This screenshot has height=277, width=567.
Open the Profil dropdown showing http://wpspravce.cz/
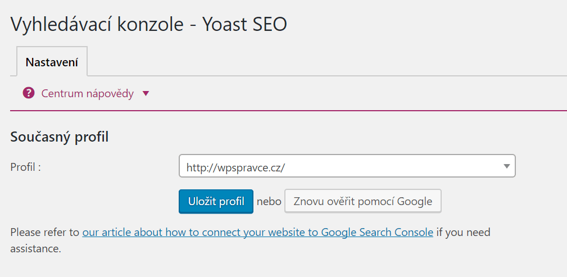[347, 166]
